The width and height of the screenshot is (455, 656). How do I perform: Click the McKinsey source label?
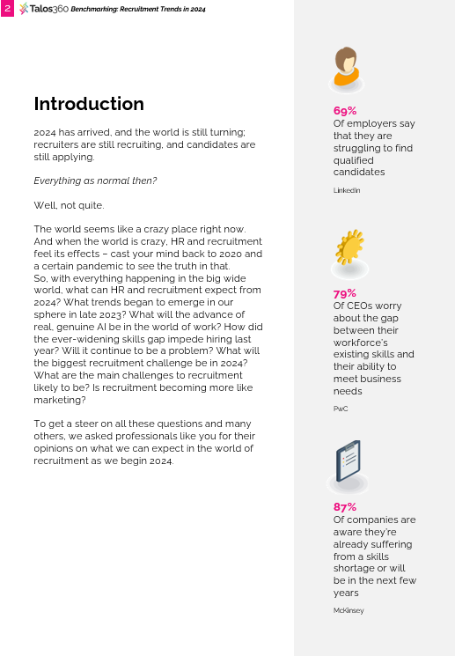click(x=349, y=610)
